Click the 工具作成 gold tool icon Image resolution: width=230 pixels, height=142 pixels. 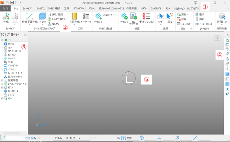(74, 16)
